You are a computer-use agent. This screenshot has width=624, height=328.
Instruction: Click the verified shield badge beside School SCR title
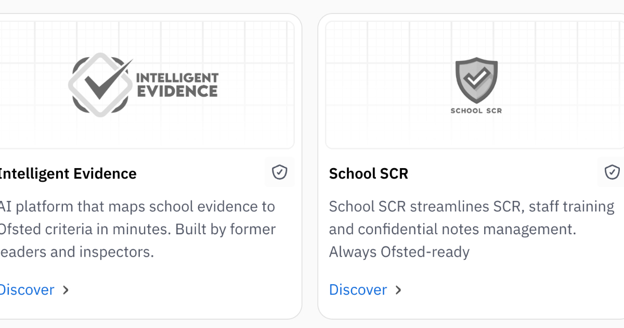[612, 172]
